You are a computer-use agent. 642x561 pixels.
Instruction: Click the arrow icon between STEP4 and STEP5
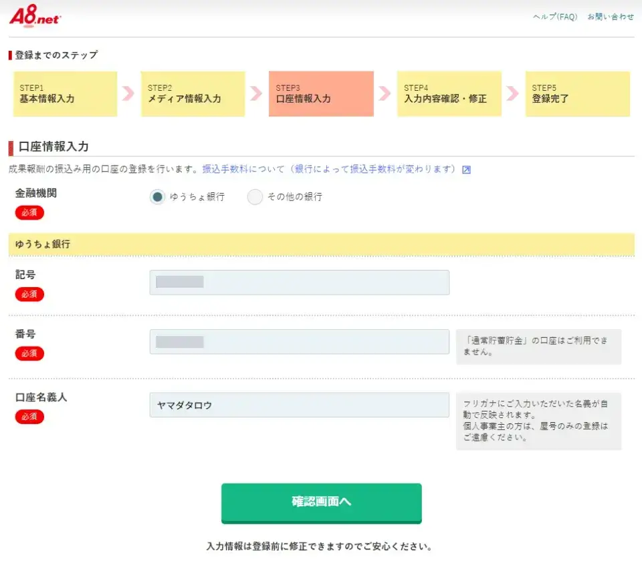coord(512,93)
